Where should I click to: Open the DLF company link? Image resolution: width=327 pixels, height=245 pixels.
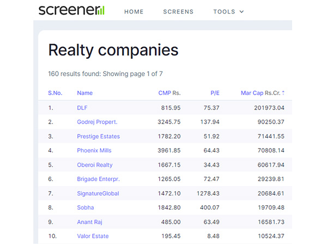pos(82,108)
